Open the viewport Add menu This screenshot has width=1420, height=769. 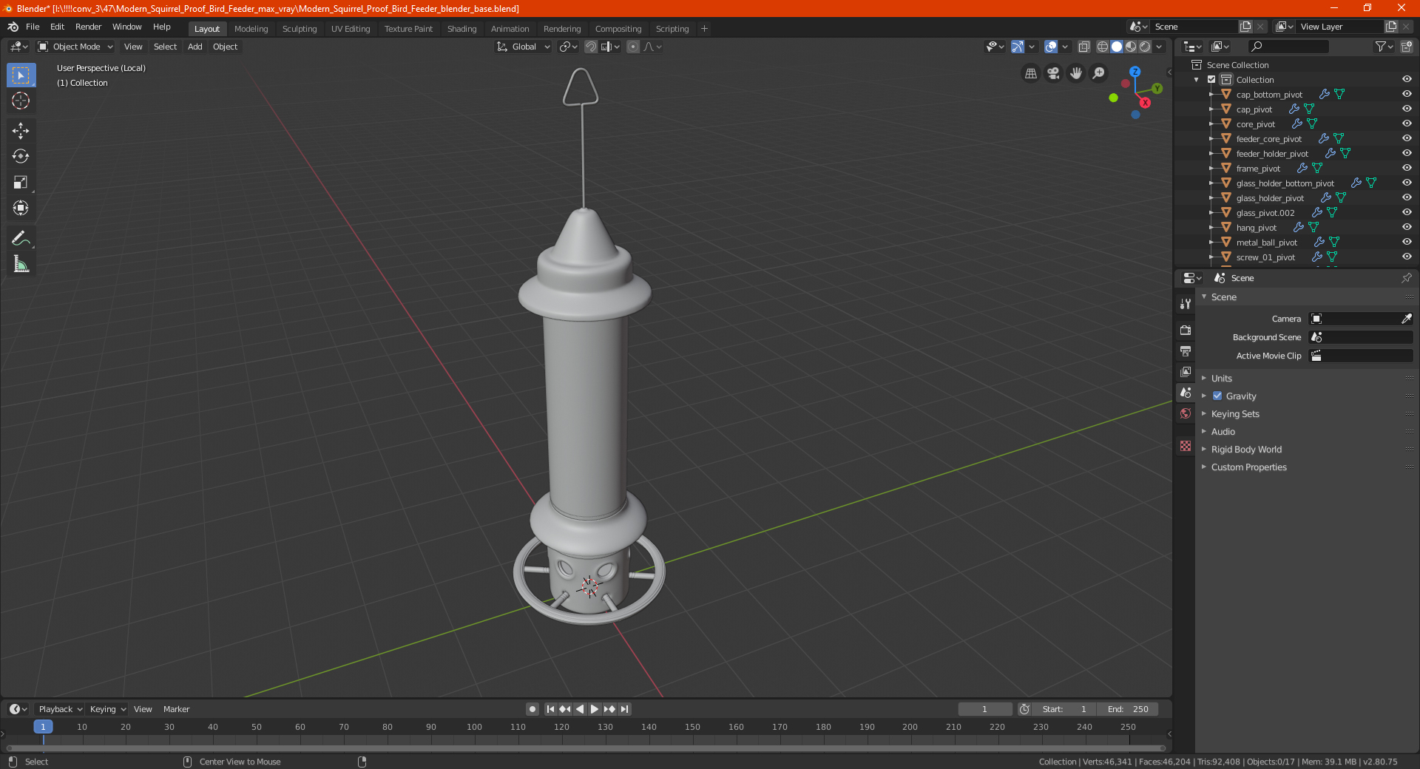pos(195,47)
